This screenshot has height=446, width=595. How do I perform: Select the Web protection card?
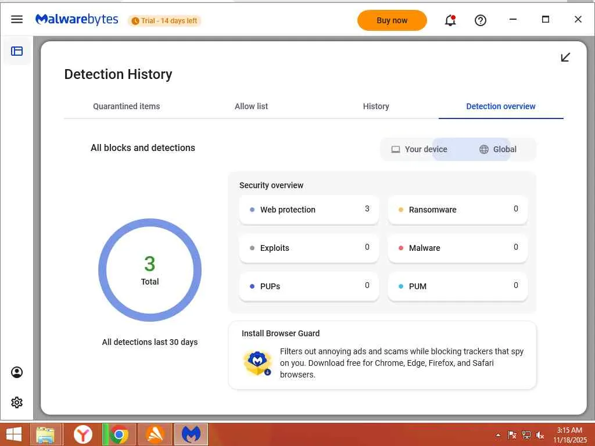pyautogui.click(x=309, y=210)
